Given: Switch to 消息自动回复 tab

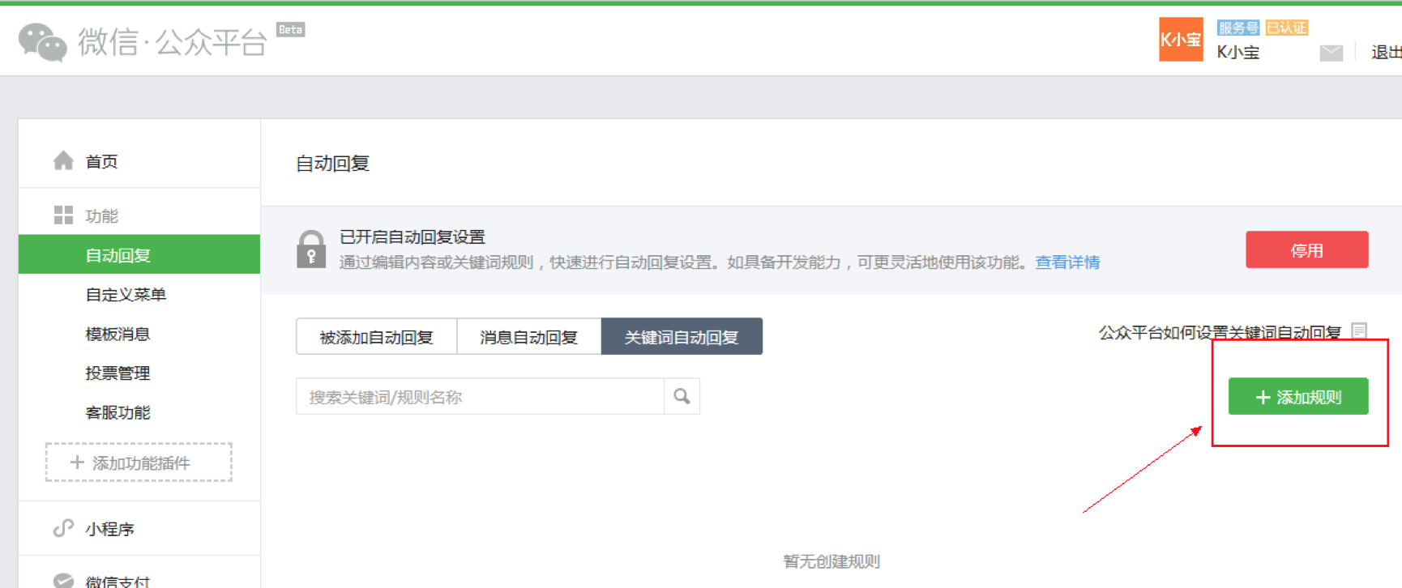Looking at the screenshot, I should (529, 336).
